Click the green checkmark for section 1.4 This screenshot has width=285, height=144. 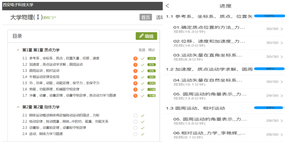pos(142,77)
